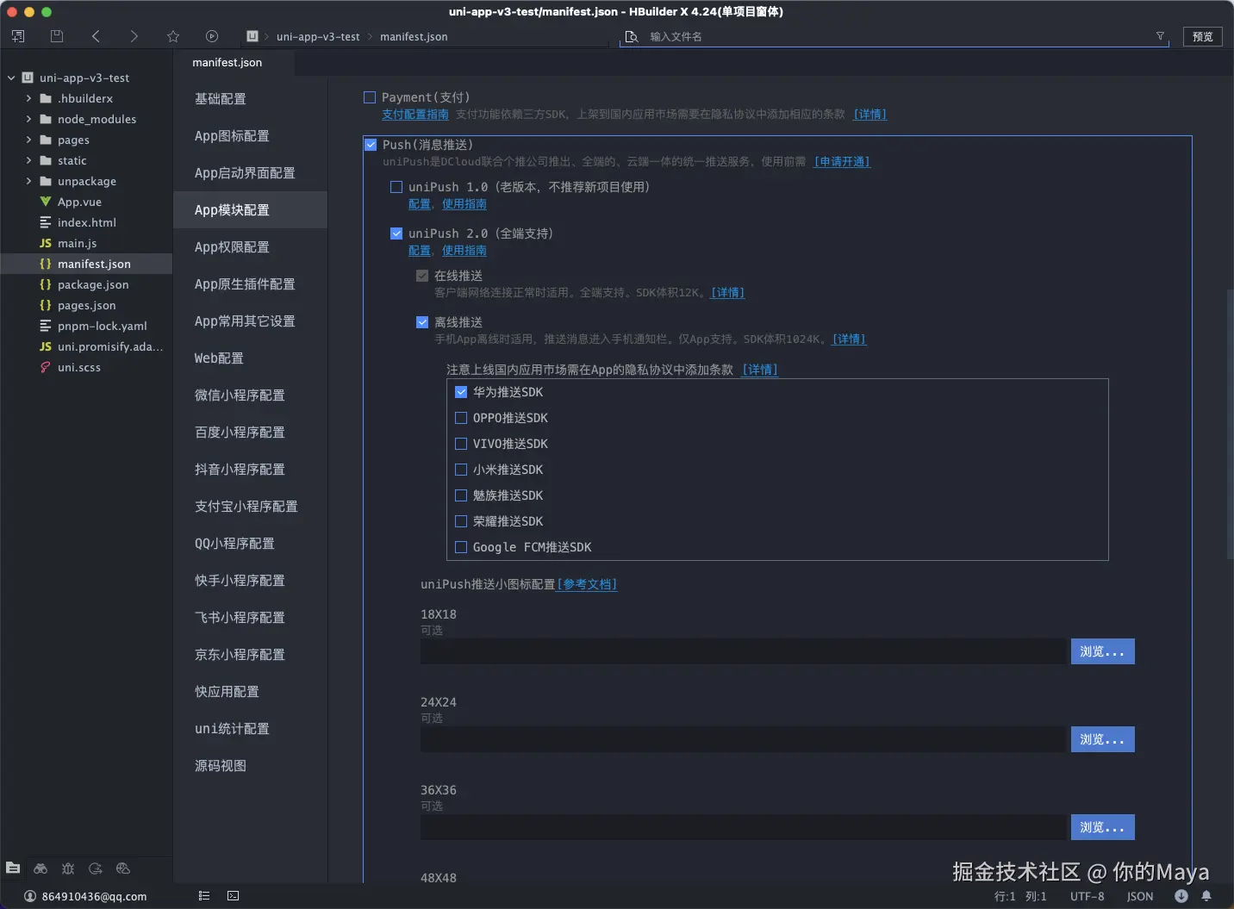Open the App权限配置 section

pyautogui.click(x=250, y=247)
